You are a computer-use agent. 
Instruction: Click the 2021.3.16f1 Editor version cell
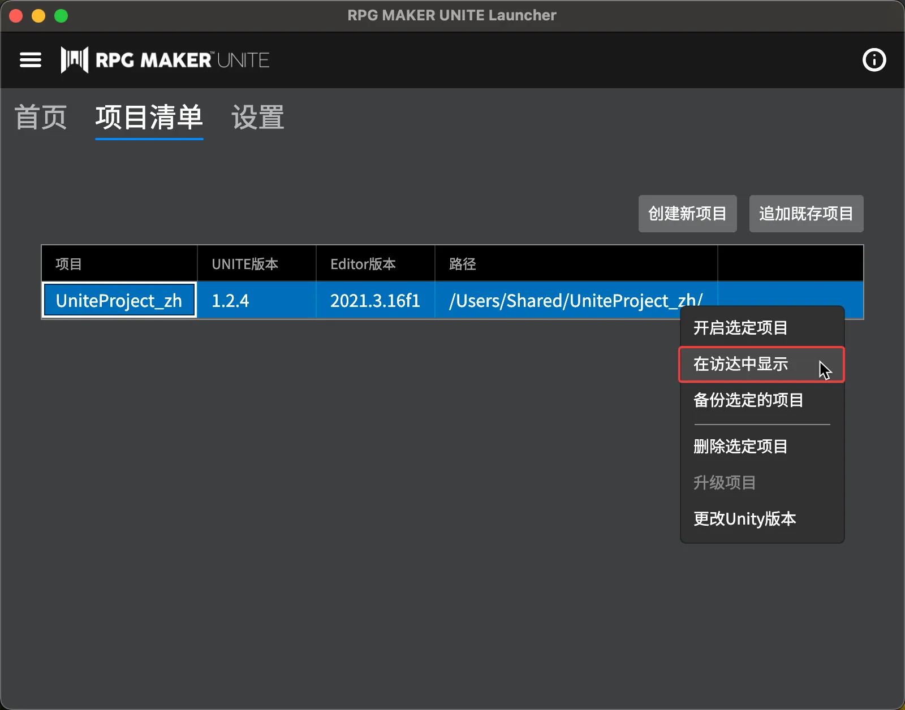pyautogui.click(x=375, y=300)
